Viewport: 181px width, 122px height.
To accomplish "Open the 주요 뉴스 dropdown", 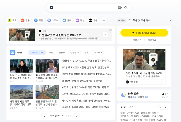I will point(37,52).
